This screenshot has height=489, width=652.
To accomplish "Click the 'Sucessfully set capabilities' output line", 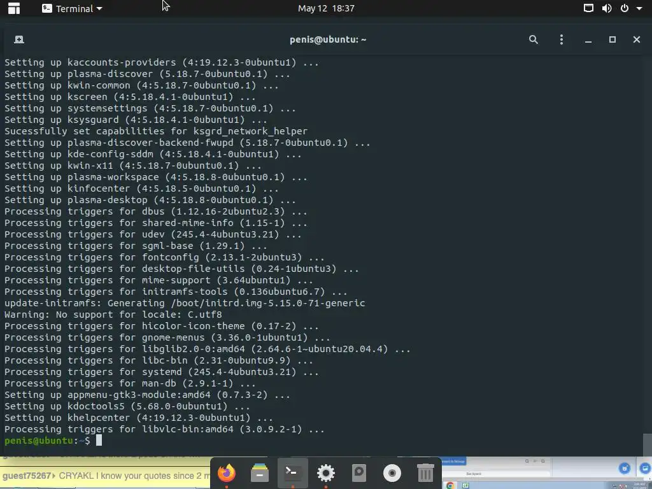I will pos(156,131).
